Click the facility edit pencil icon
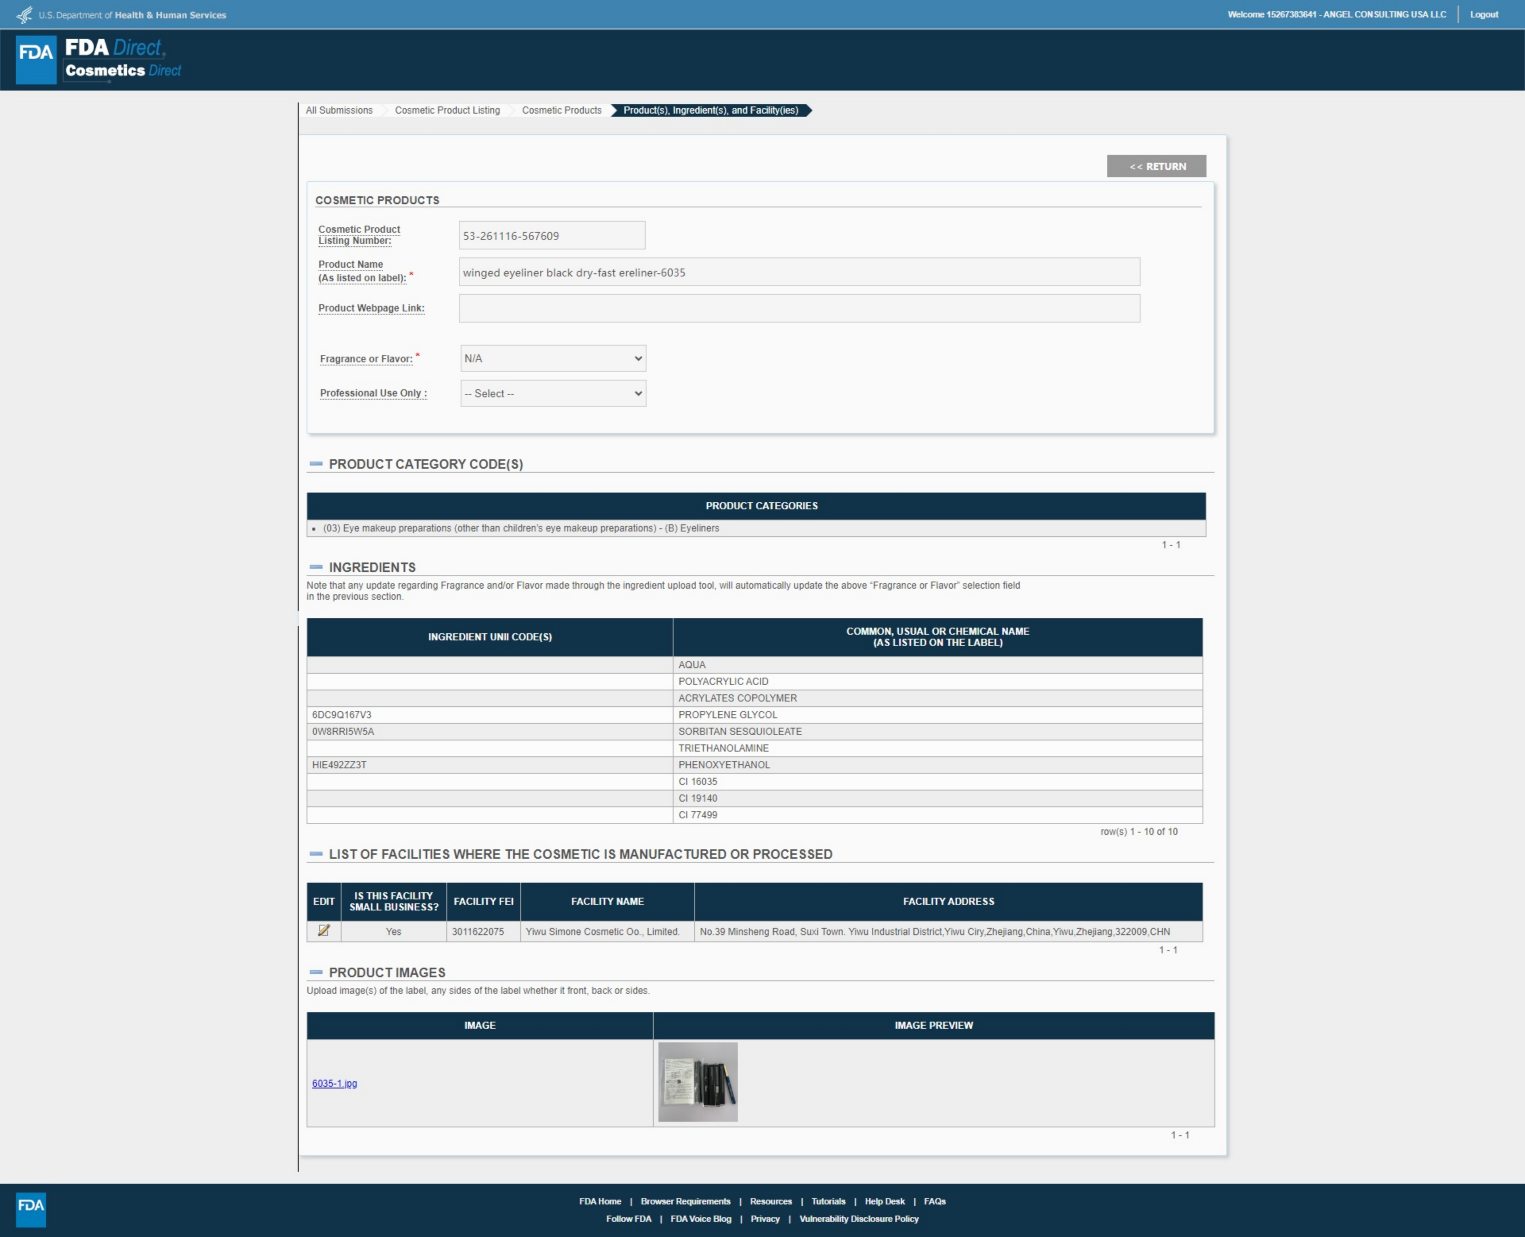 (x=323, y=931)
